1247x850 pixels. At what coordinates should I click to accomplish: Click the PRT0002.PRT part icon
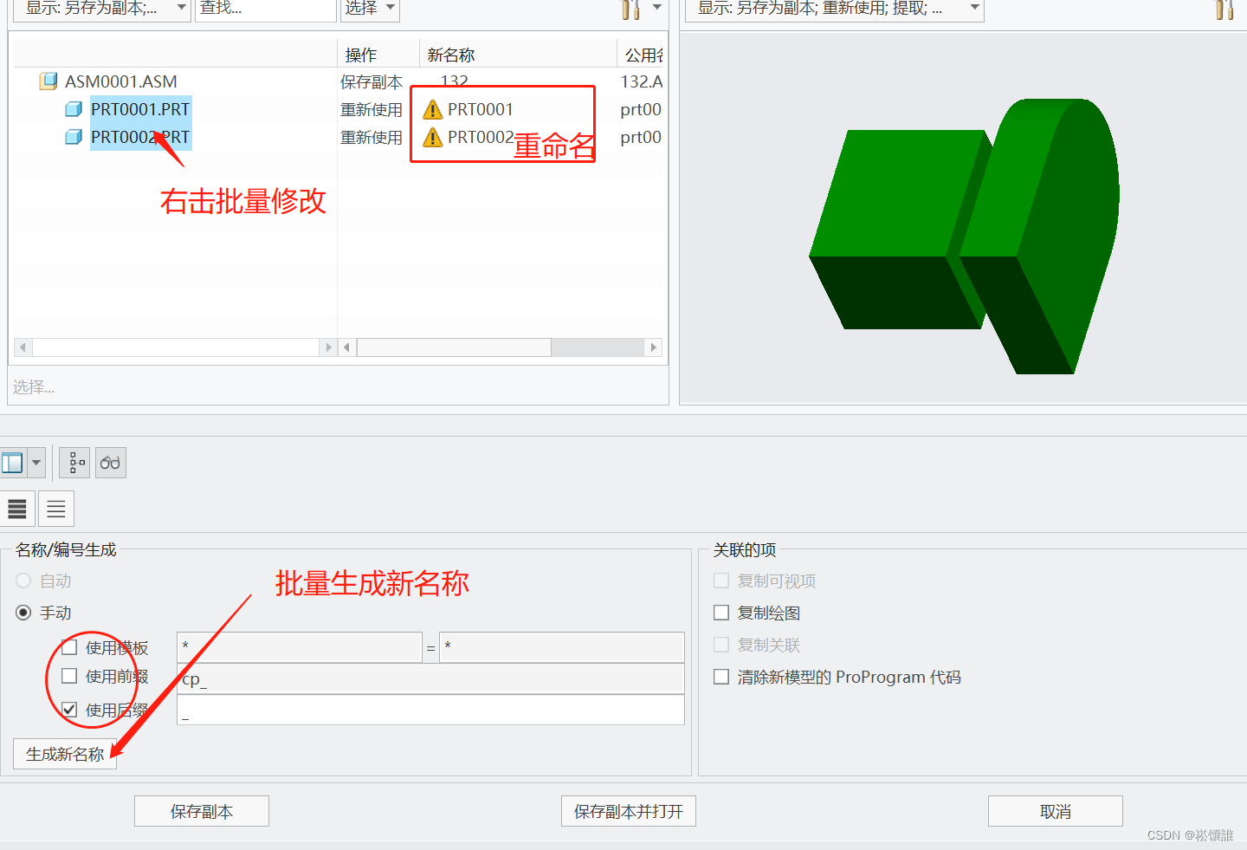click(74, 137)
